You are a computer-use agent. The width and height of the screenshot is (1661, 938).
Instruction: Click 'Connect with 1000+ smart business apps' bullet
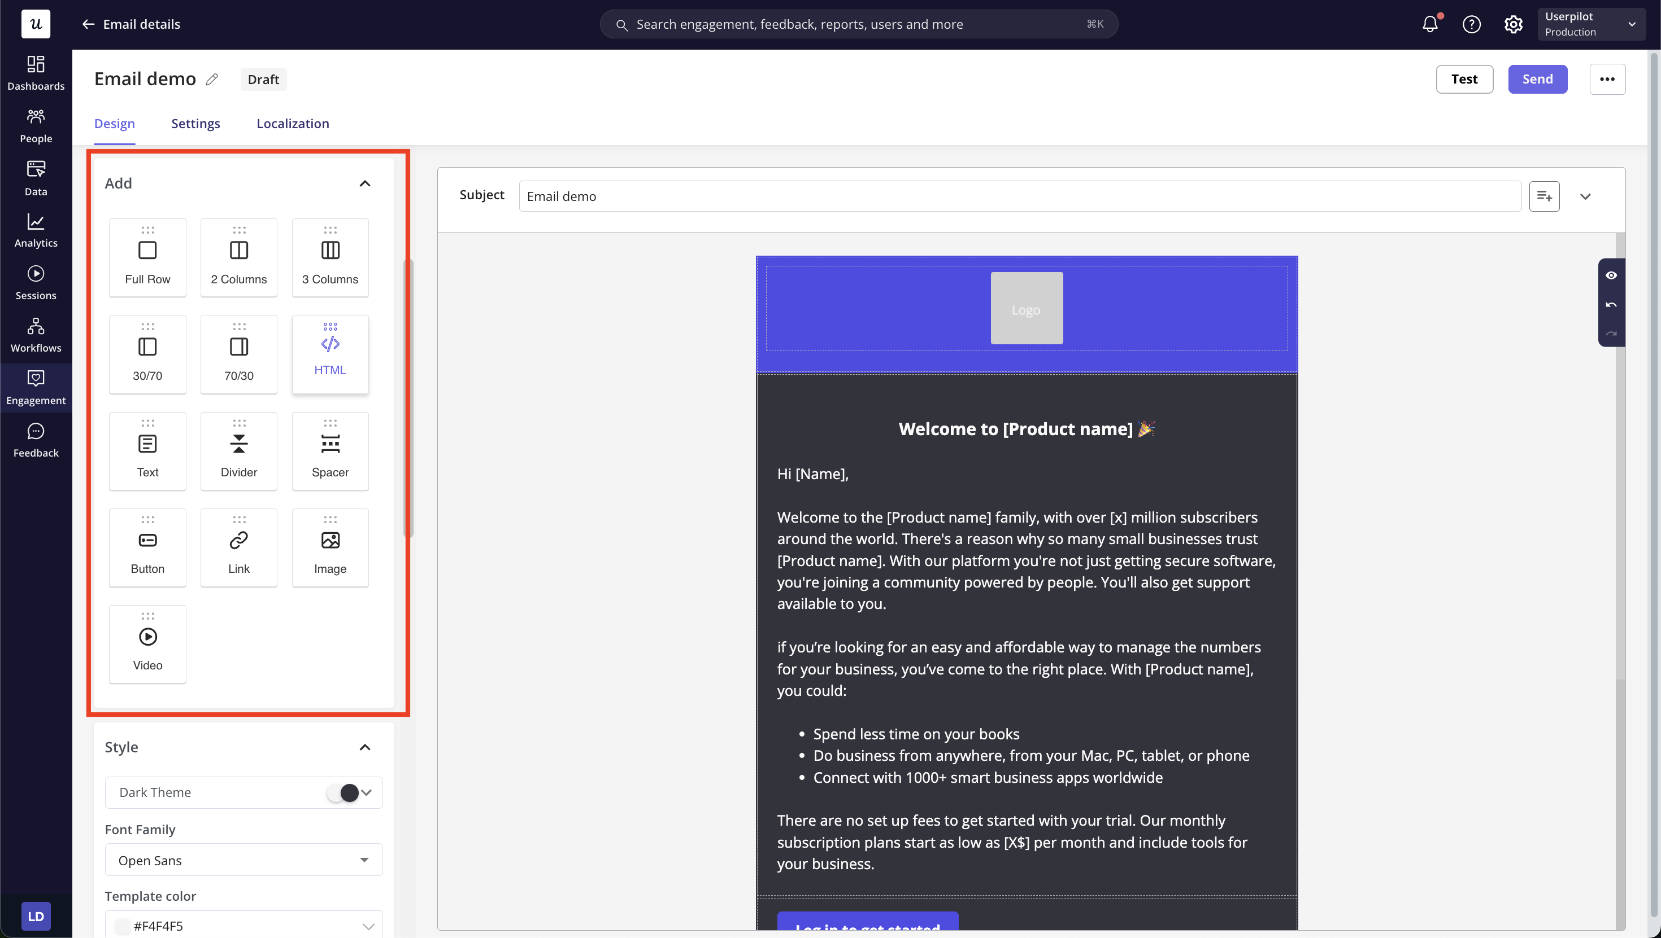point(988,778)
